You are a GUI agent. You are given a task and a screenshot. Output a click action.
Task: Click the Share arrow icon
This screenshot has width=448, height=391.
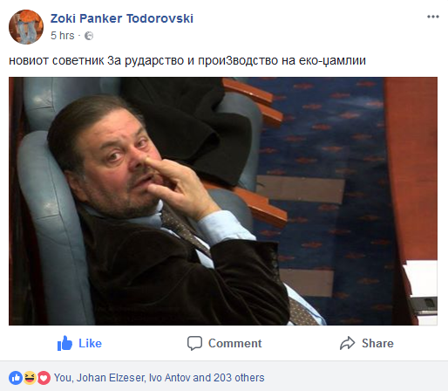click(x=348, y=343)
